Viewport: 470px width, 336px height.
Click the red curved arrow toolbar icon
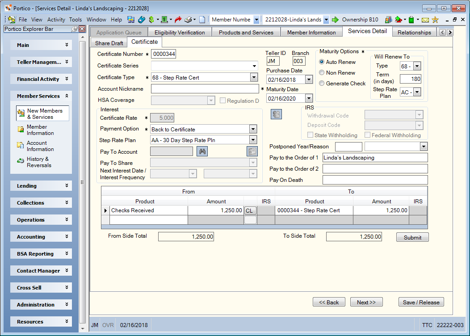coord(178,20)
